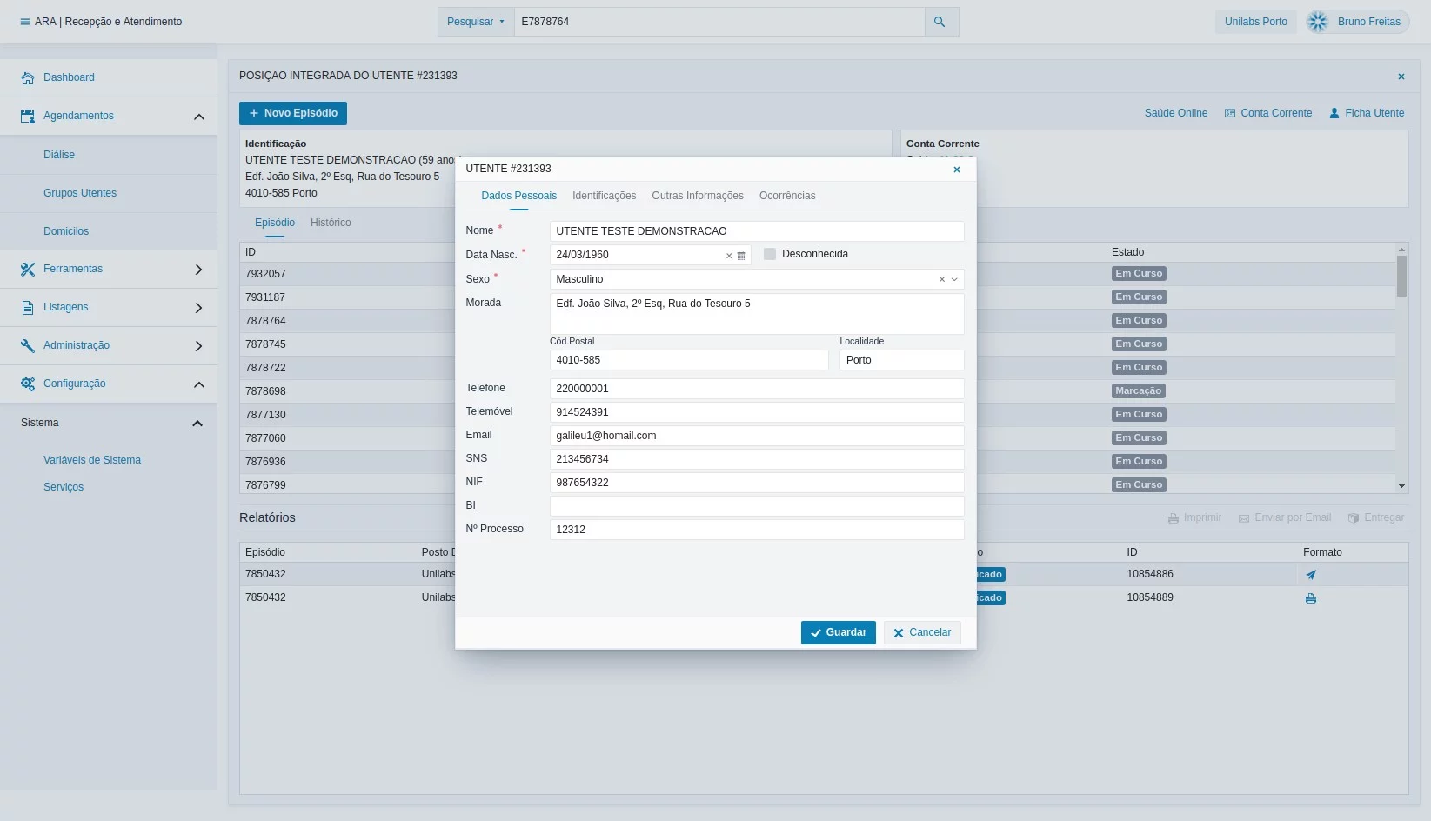This screenshot has width=1431, height=821.
Task: Click the search magnifier button
Action: [940, 22]
